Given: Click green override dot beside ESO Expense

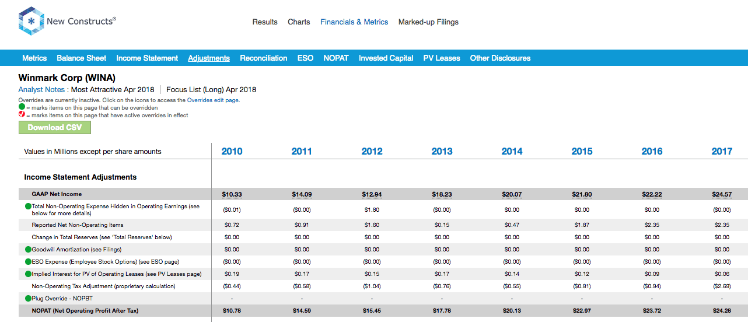Looking at the screenshot, I should tap(28, 261).
